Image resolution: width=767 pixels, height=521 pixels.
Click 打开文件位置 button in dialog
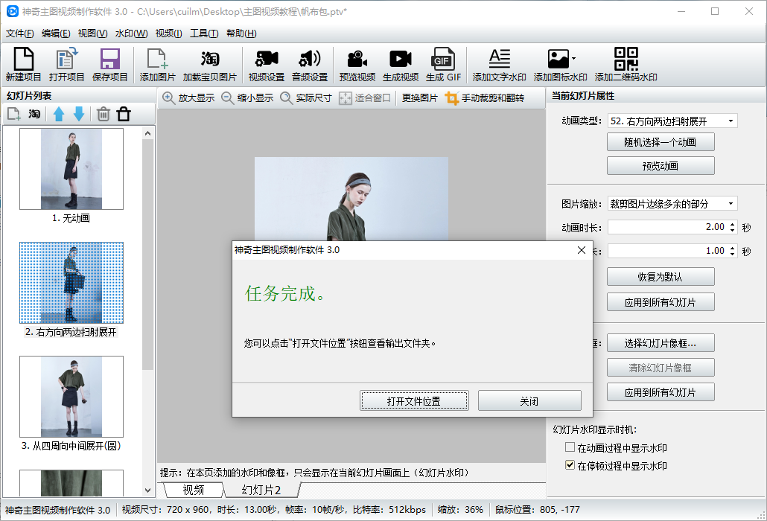414,400
